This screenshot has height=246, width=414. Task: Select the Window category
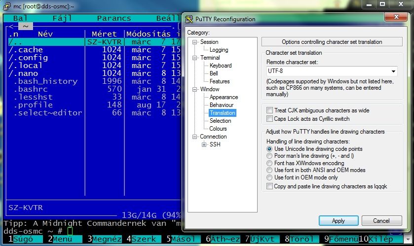[210, 89]
